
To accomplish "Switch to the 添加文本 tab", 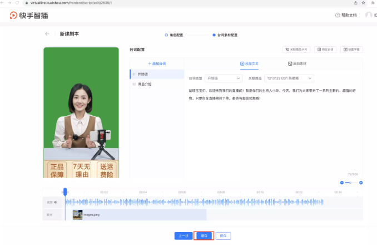I will pyautogui.click(x=249, y=63).
